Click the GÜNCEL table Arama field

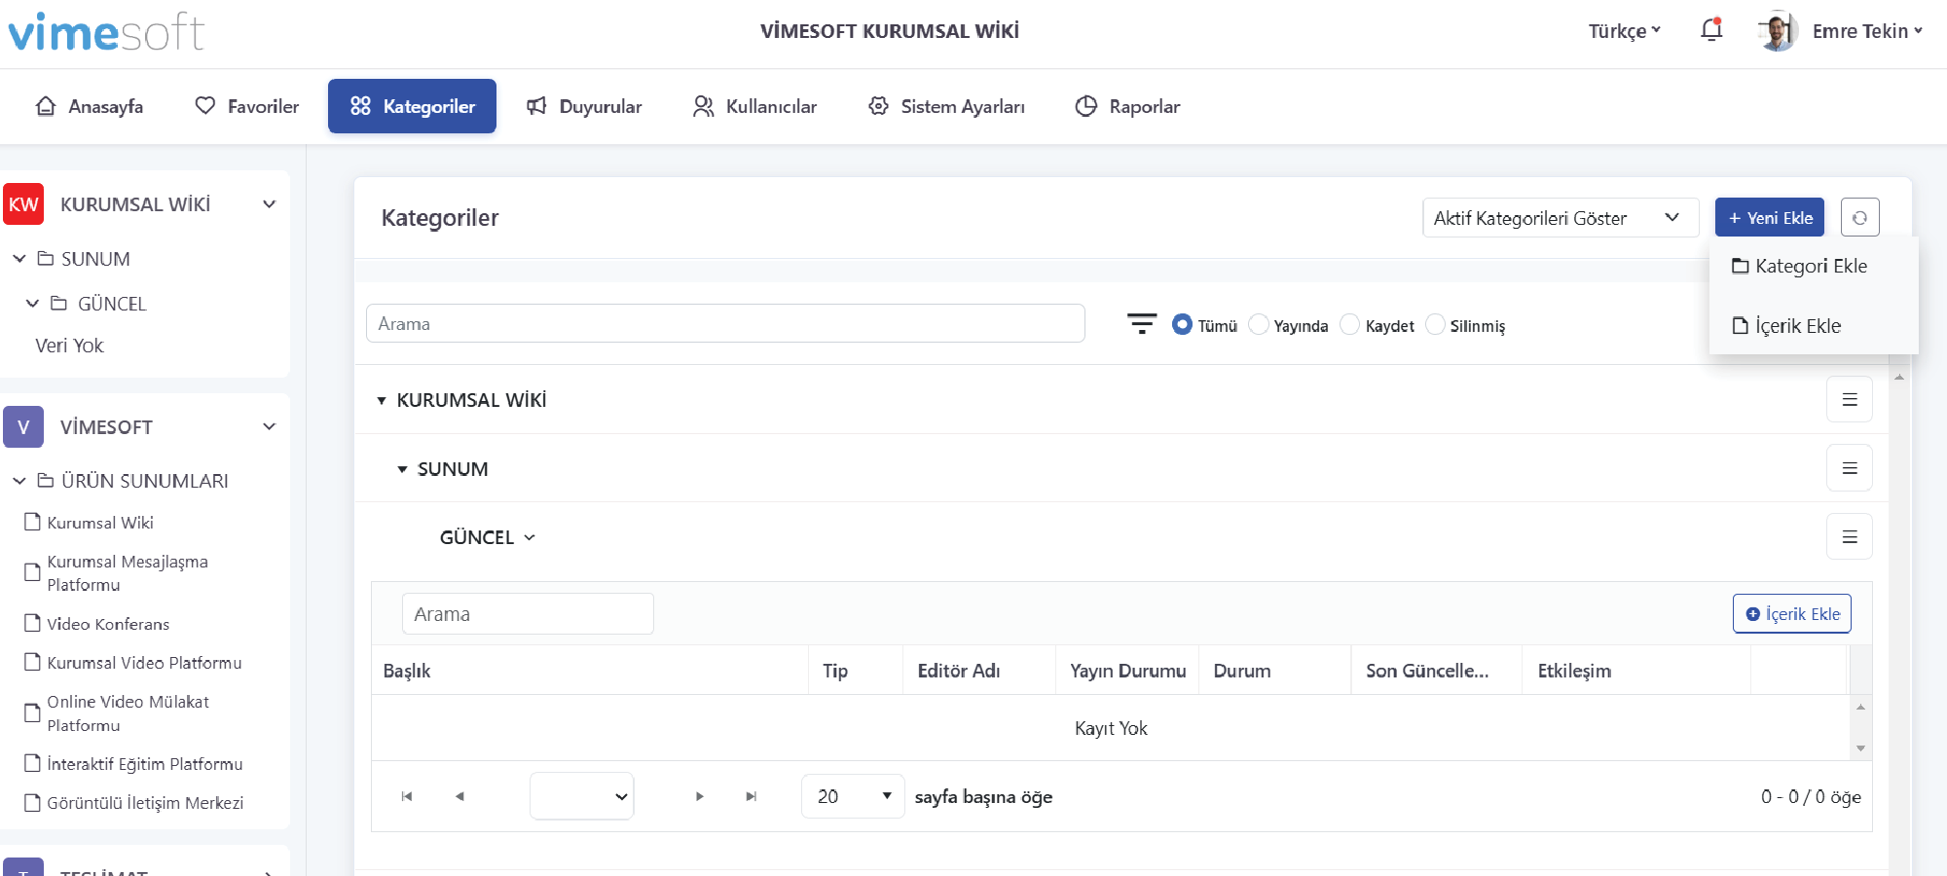pos(528,614)
